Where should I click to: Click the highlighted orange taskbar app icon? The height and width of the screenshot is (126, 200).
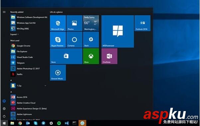click(82, 123)
